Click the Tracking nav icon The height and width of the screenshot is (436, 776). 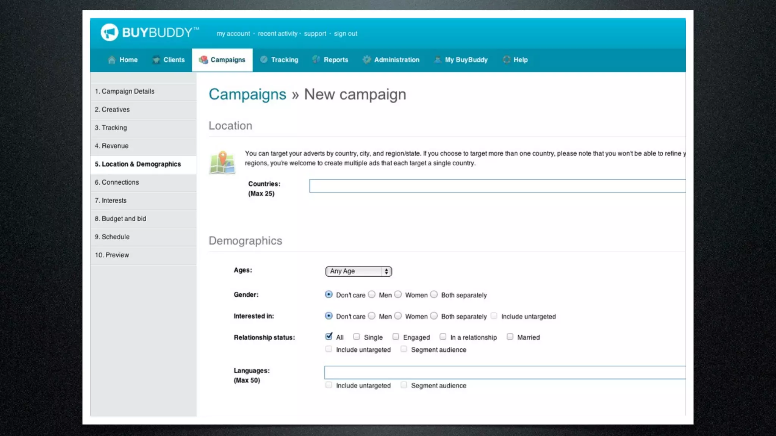264,60
